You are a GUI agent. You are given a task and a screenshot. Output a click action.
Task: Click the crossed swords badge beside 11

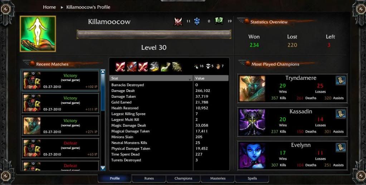pyautogui.click(x=178, y=21)
